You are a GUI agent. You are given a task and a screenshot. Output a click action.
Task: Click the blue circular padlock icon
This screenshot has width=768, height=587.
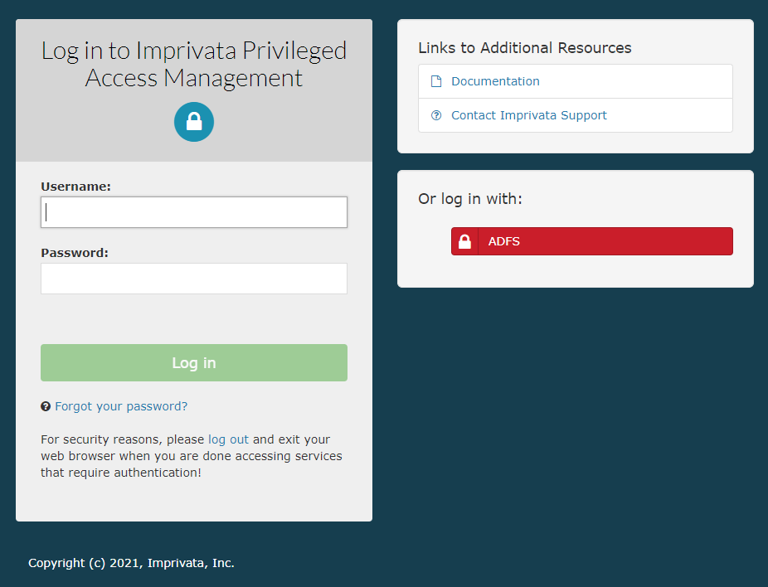click(x=193, y=121)
